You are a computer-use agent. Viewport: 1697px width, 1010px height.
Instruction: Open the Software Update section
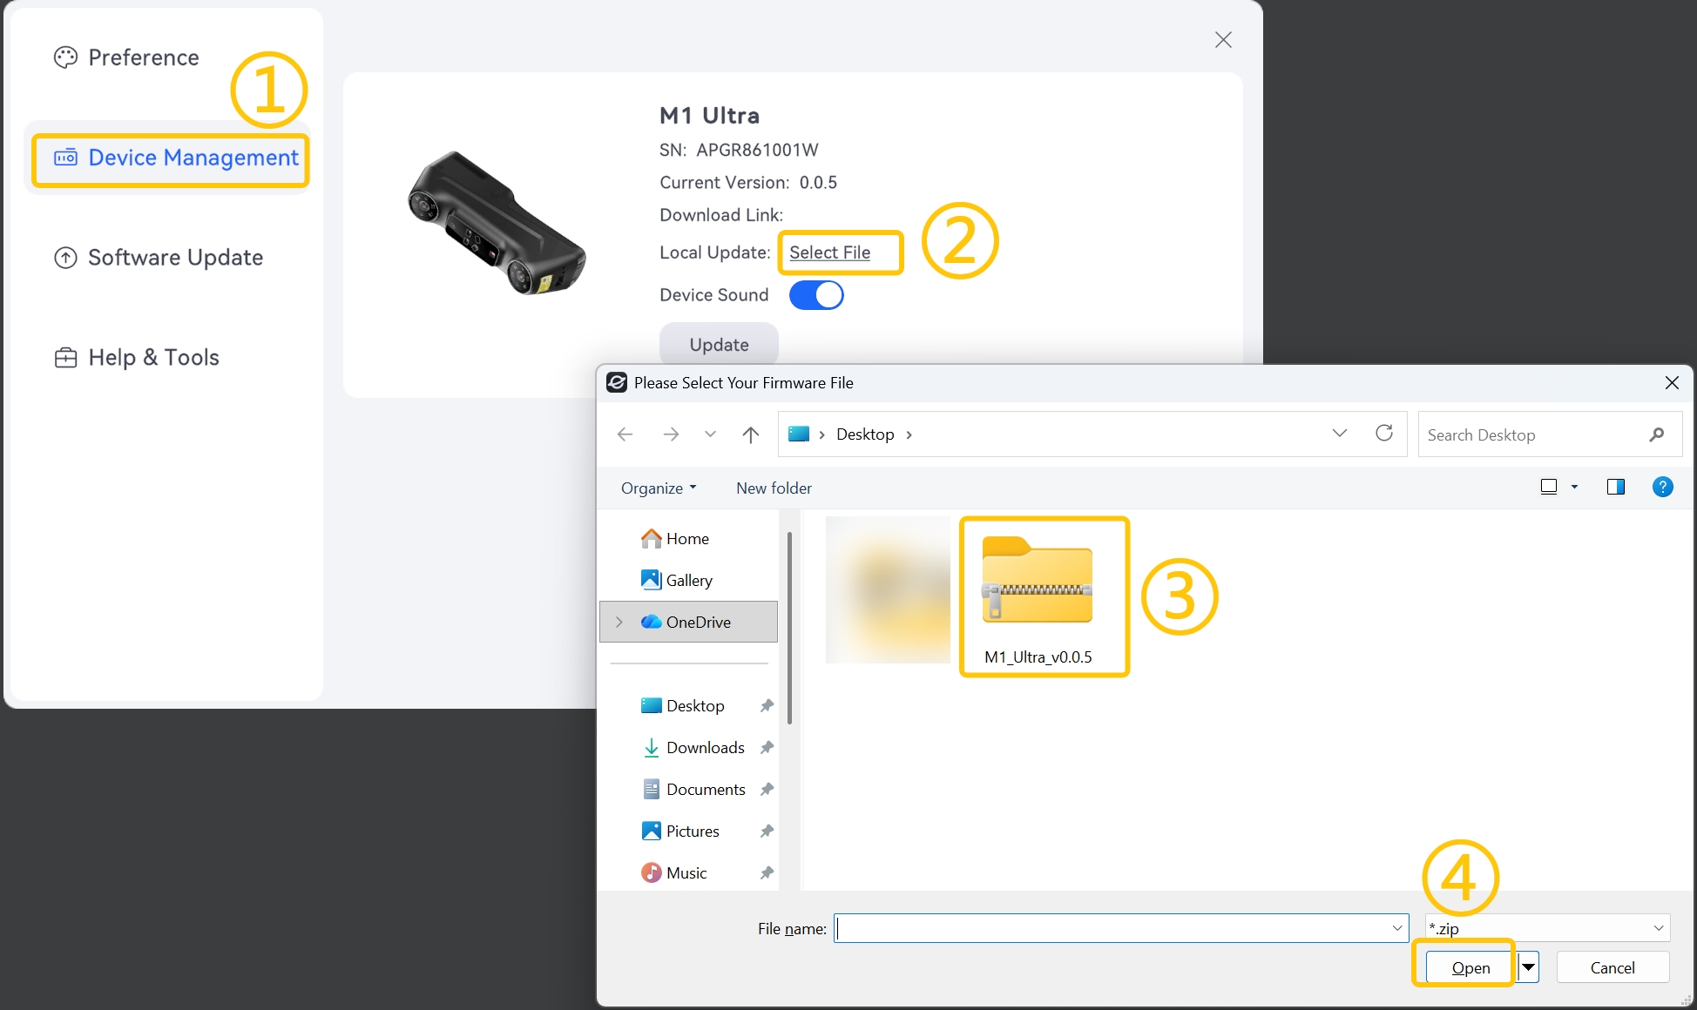pyautogui.click(x=159, y=258)
